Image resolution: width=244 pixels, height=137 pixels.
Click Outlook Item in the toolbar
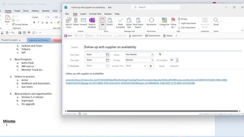pyautogui.click(x=153, y=36)
